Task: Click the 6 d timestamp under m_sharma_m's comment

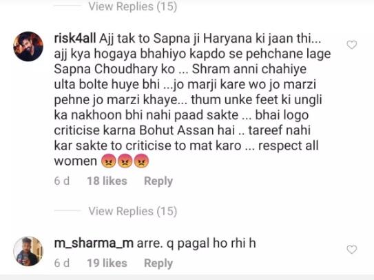Action: (x=62, y=263)
